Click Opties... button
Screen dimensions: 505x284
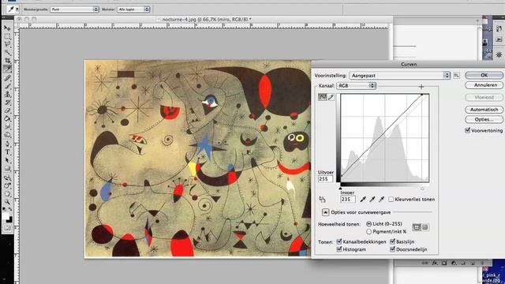click(484, 119)
